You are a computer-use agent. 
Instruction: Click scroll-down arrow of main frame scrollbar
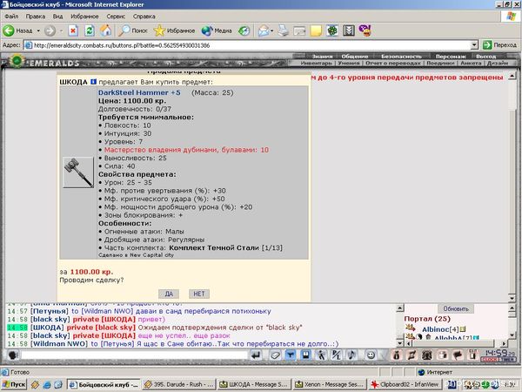[512, 297]
